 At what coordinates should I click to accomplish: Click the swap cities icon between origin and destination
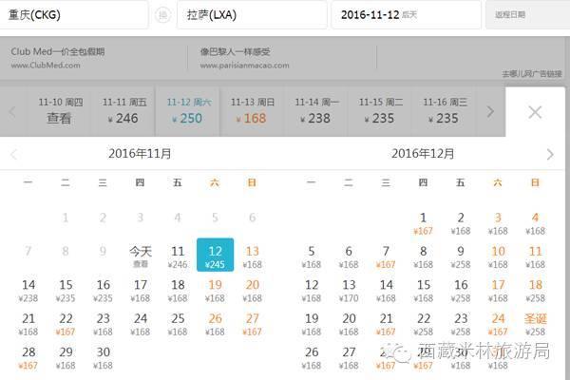tap(162, 15)
